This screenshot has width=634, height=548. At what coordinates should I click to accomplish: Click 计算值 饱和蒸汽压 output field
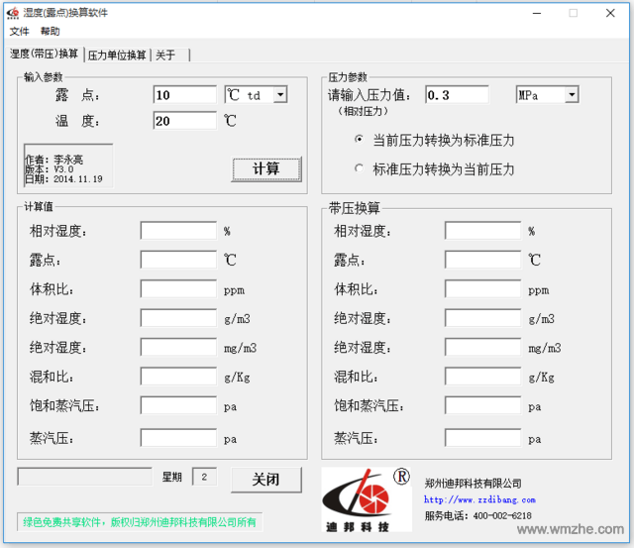[178, 405]
